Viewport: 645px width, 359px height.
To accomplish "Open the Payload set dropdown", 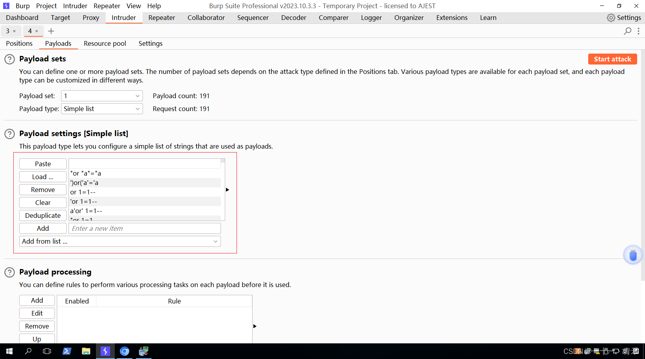I will click(x=102, y=96).
